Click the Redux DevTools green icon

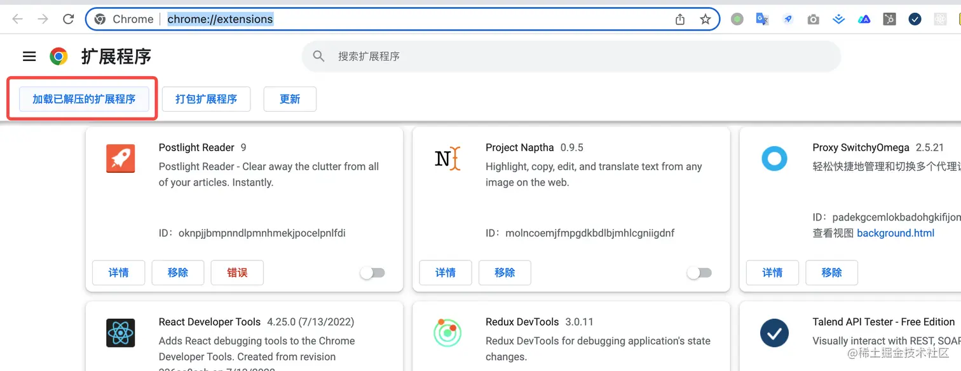pyautogui.click(x=447, y=333)
